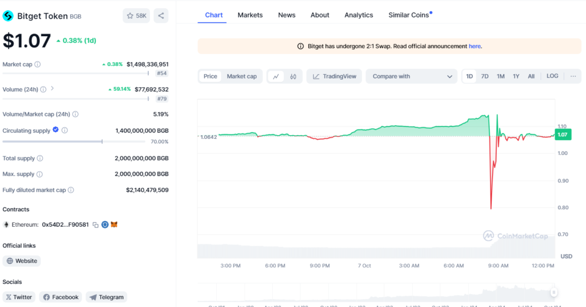Open Market cap info tooltip icon
The image size is (586, 307).
click(37, 64)
